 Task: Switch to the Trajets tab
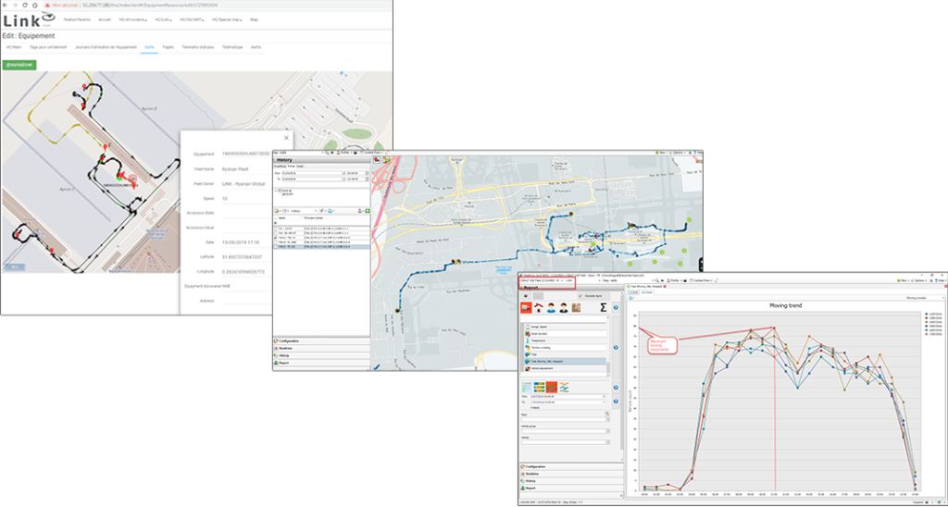(168, 46)
